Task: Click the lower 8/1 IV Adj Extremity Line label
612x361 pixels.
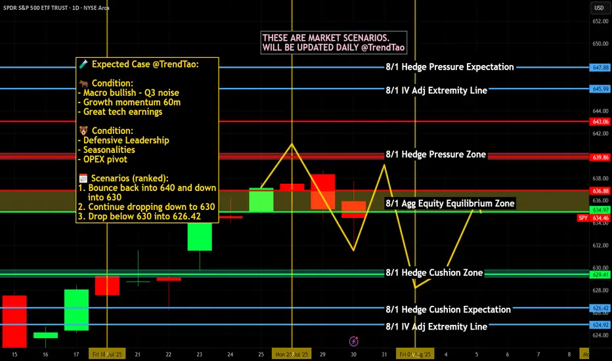Action: (437, 327)
